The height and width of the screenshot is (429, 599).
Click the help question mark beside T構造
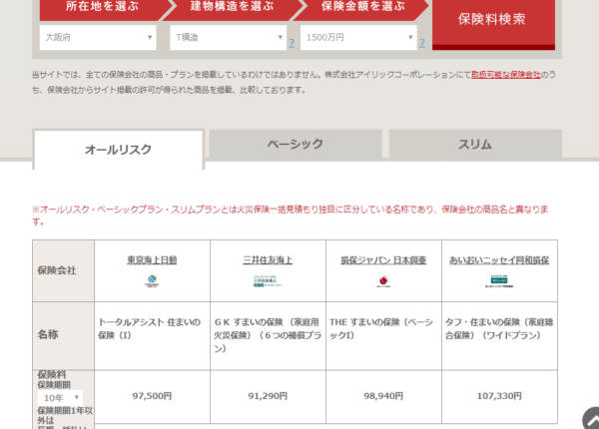292,43
